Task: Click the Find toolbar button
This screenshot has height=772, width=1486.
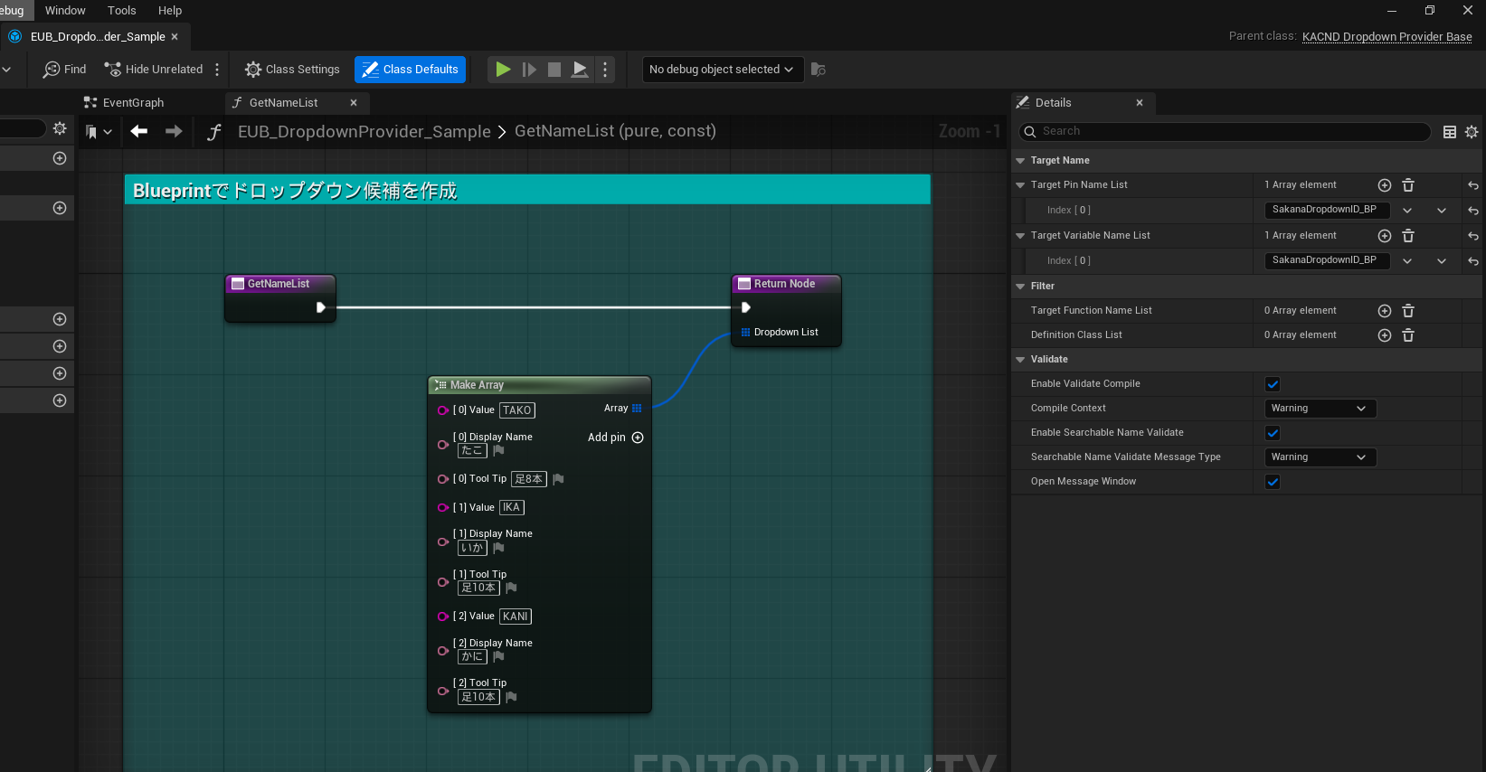Action: coord(65,70)
